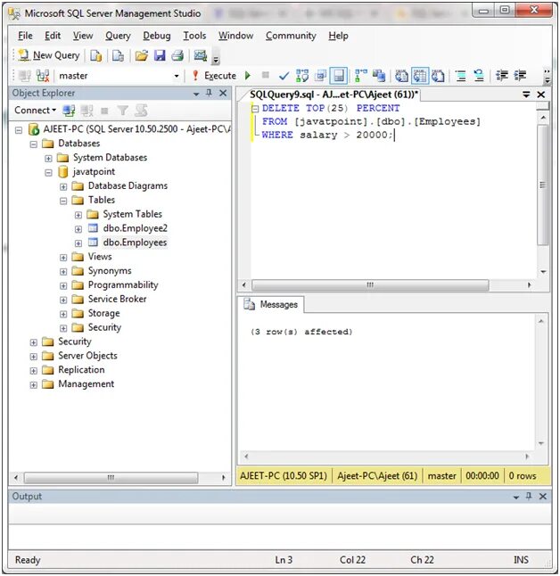Select the Programmability folder
560x576 pixels.
click(x=123, y=285)
